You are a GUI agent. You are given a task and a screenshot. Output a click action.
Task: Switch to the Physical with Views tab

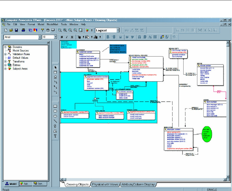(x=105, y=184)
